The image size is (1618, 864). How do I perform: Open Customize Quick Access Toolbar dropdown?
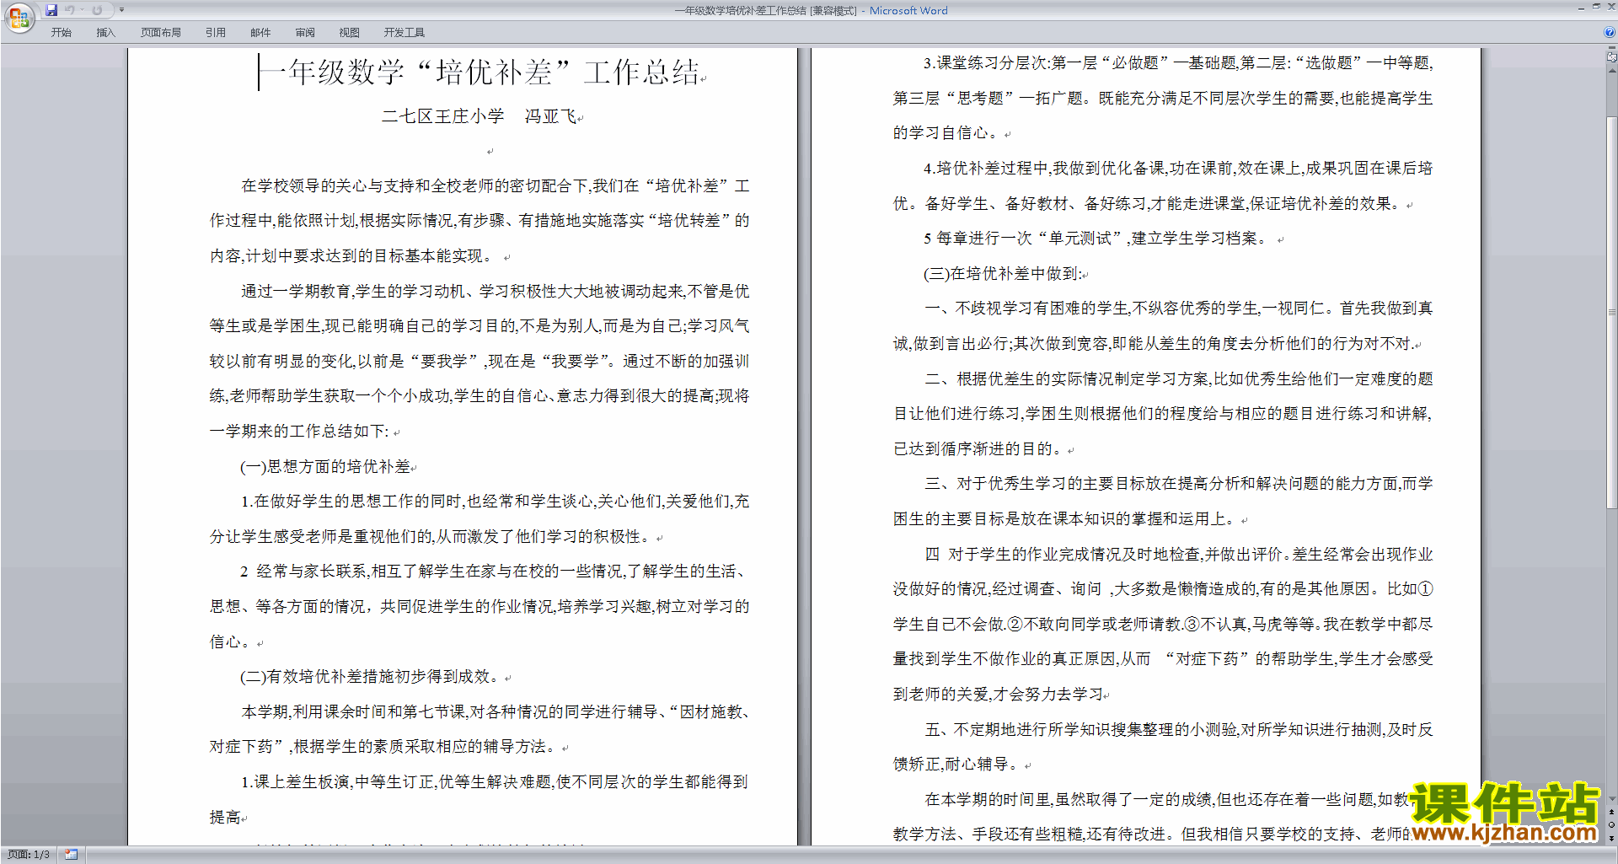pos(121,10)
